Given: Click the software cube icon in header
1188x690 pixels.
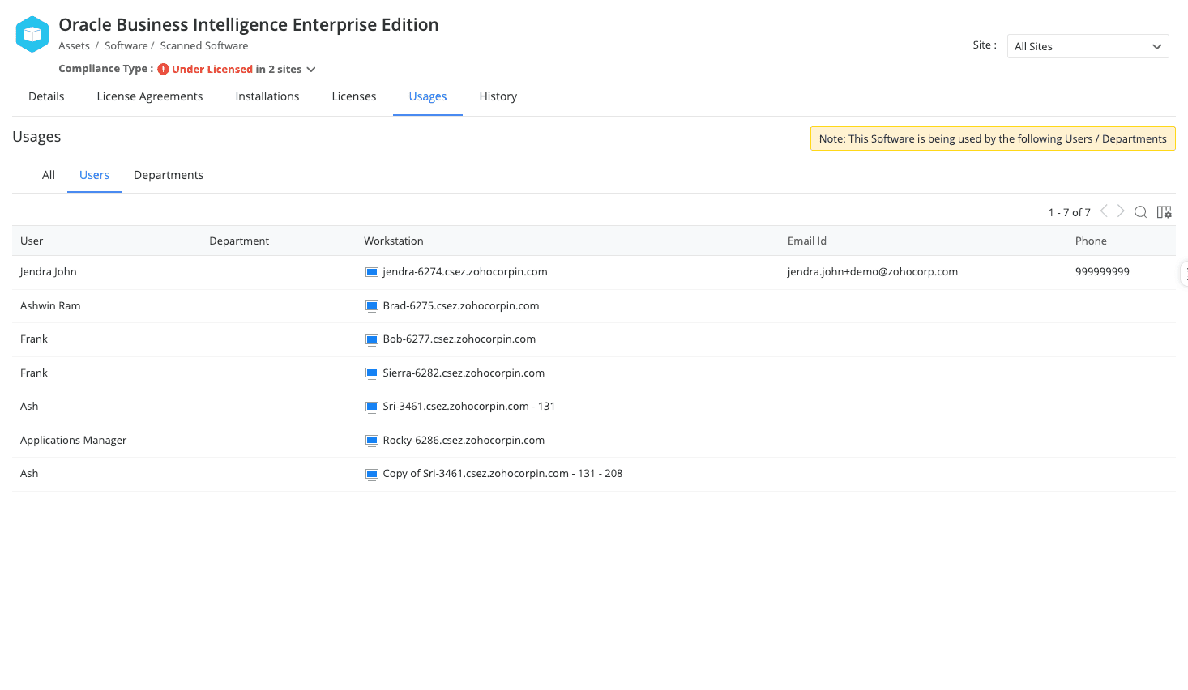Looking at the screenshot, I should (32, 34).
